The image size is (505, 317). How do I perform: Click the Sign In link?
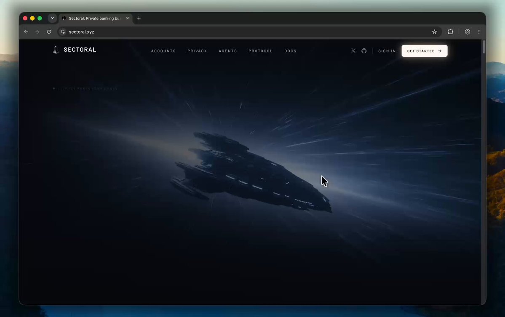(387, 51)
